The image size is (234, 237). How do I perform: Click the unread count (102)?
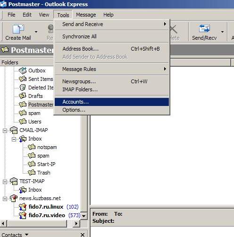pyautogui.click(x=72, y=207)
